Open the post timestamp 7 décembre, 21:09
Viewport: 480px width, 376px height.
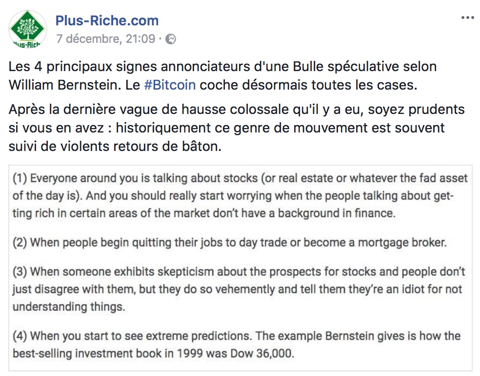click(x=105, y=39)
